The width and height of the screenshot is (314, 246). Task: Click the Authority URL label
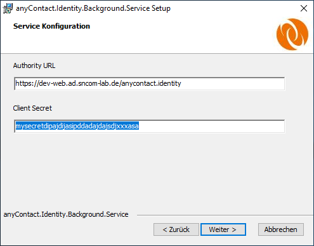tap(34, 65)
